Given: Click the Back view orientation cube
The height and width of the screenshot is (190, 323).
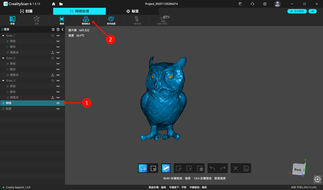Looking at the screenshot, I should click(x=298, y=169).
